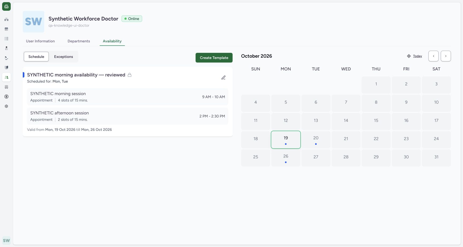Jump to Today in the calendar
The width and height of the screenshot is (463, 247).
coord(417,56)
